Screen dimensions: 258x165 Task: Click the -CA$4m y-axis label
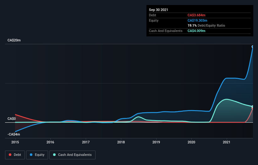(x=14, y=135)
